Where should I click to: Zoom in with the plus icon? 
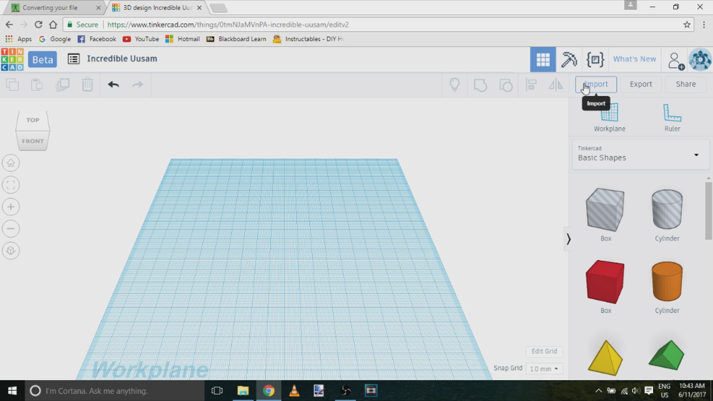(11, 207)
